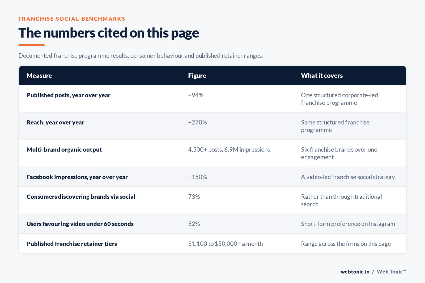Viewport: 425px width, 283px height.
Task: Click the '$1,100 to $50,000+ a month' figure
Action: [225, 244]
